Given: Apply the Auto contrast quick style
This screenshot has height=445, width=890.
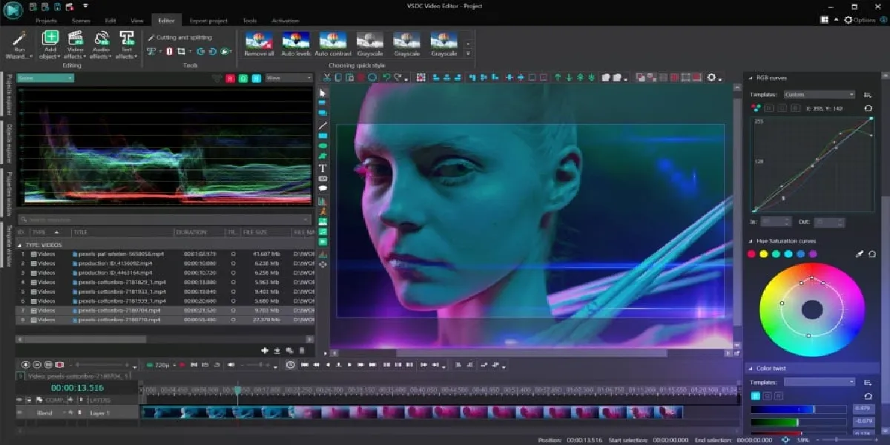Looking at the screenshot, I should [x=332, y=43].
